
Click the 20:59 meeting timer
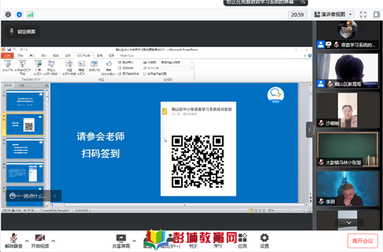coord(297,15)
